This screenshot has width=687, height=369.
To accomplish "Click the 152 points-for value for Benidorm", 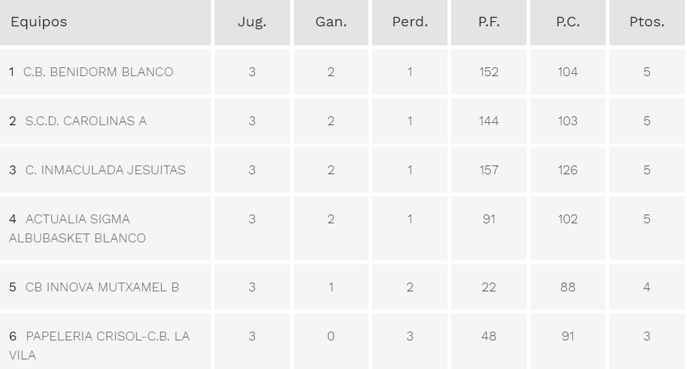I will 489,72.
